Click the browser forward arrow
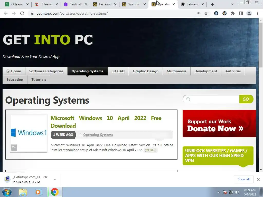Screen dimensions: 263x197 (x=14, y=13)
